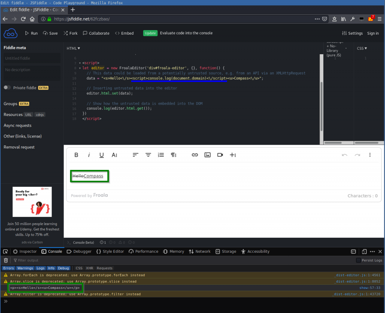This screenshot has height=313, width=385.
Task: Open the Accessibility devtools tab
Action: pyautogui.click(x=255, y=252)
